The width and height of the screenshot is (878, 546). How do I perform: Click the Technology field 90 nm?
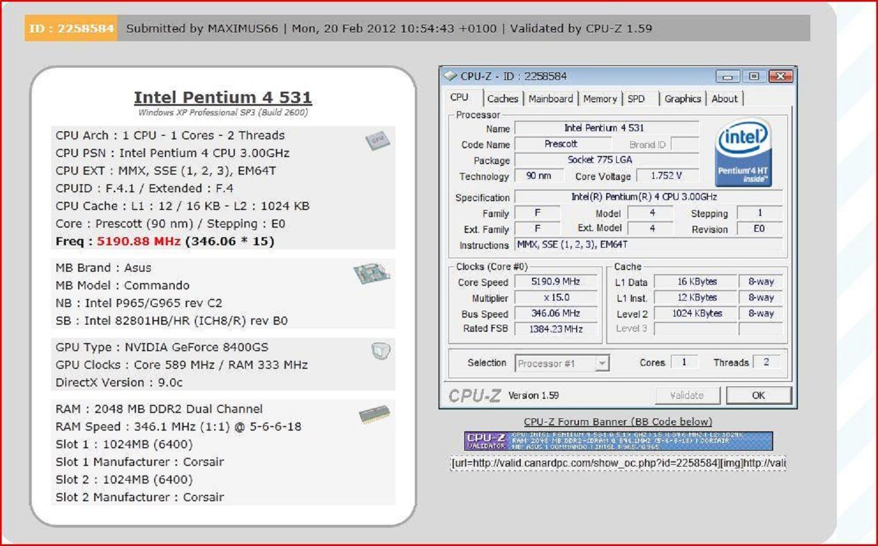pos(538,176)
